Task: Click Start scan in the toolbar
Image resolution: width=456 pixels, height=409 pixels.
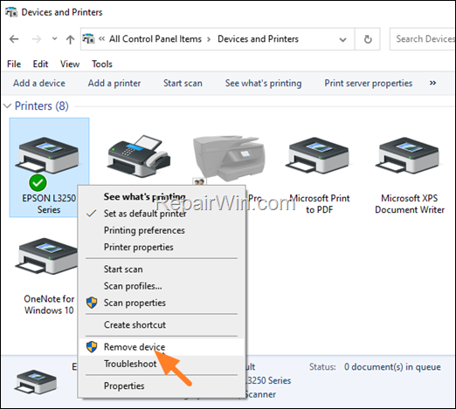Action: tap(183, 83)
